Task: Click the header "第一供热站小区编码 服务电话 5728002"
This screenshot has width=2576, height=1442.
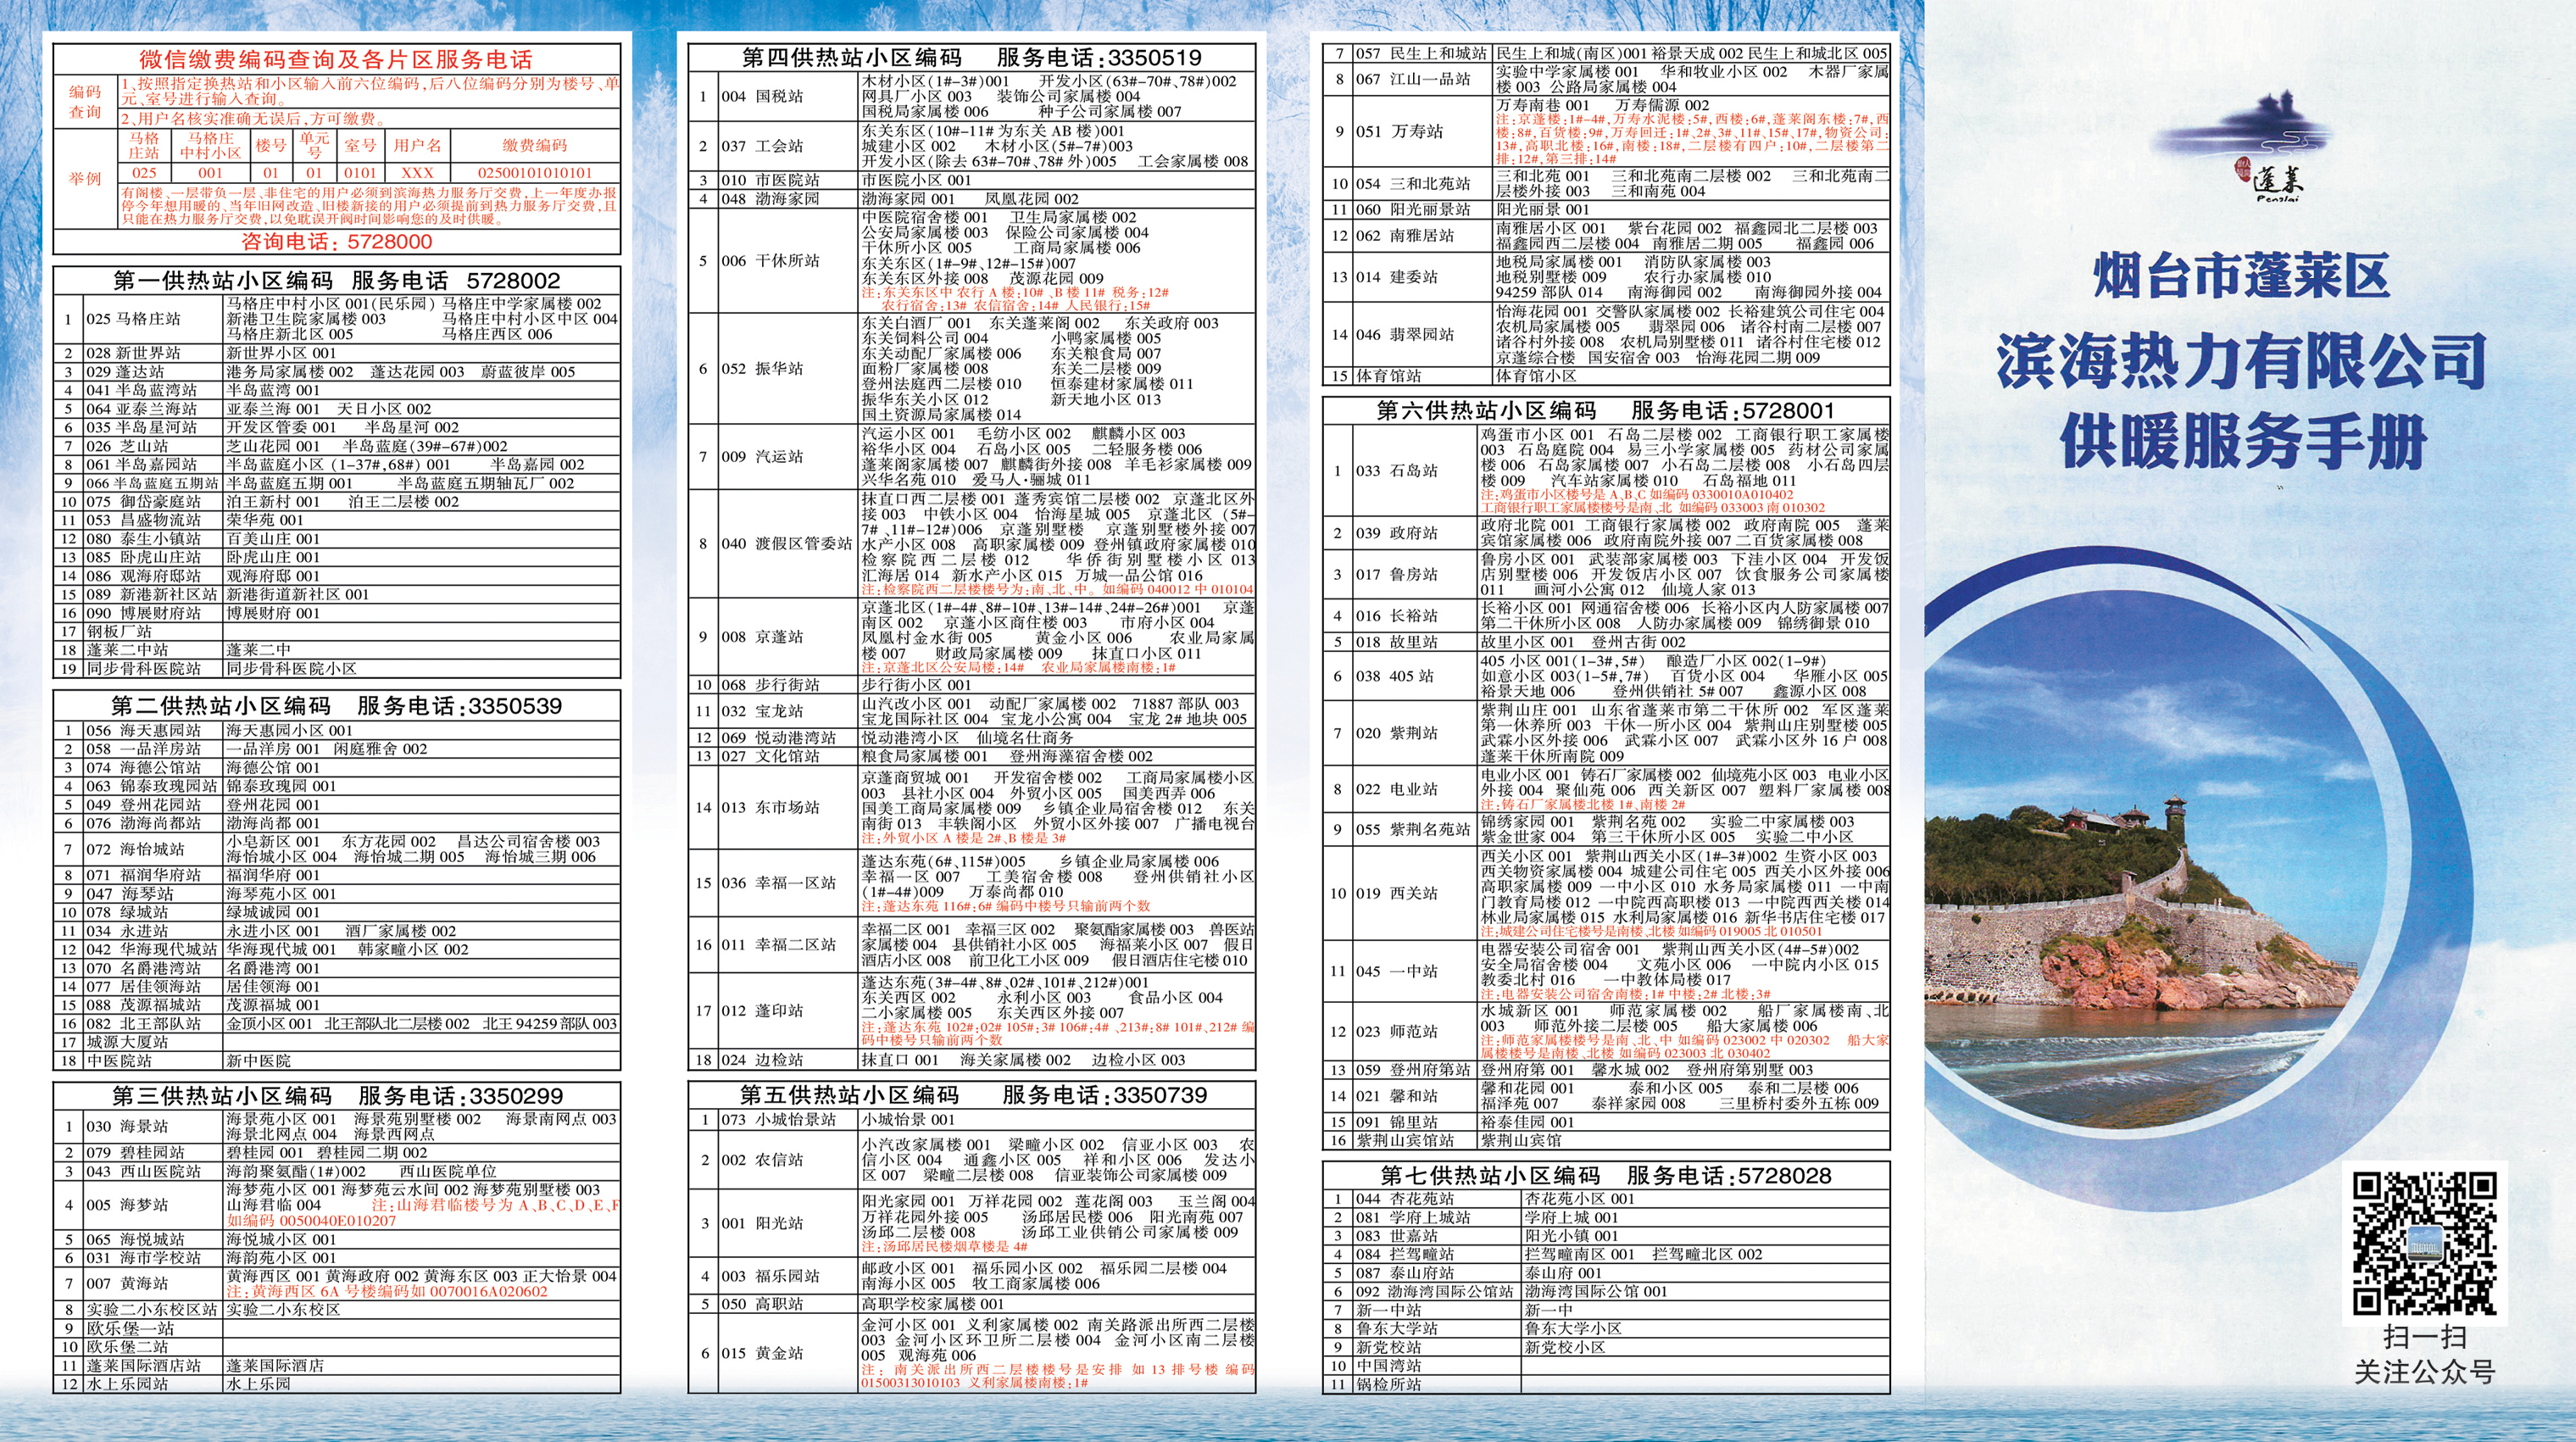Action: (x=337, y=280)
